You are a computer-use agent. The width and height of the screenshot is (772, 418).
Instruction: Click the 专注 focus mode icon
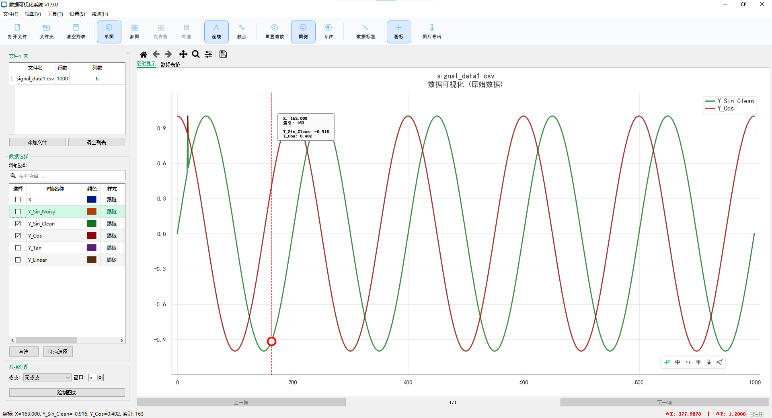point(329,31)
